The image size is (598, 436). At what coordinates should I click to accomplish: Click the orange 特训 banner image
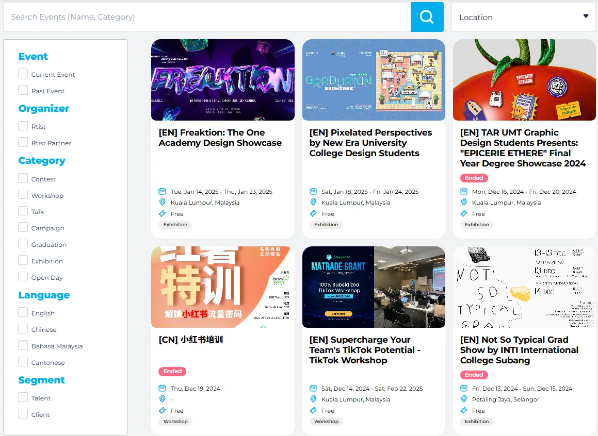(x=223, y=287)
